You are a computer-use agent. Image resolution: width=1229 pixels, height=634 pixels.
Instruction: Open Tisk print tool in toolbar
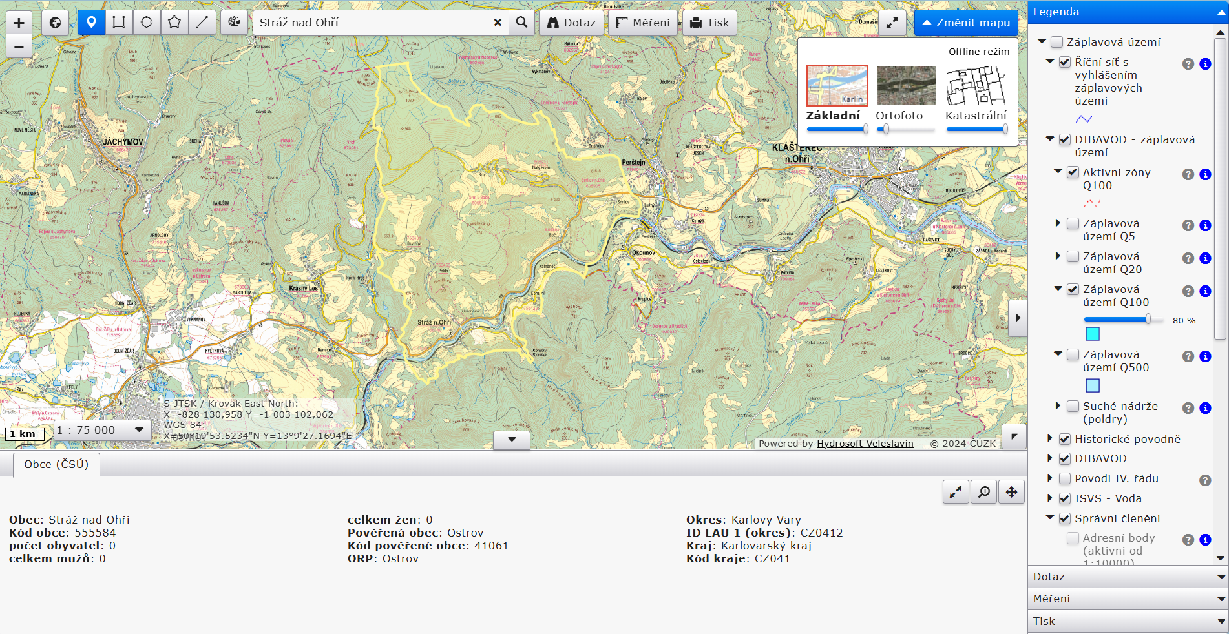[x=709, y=23]
